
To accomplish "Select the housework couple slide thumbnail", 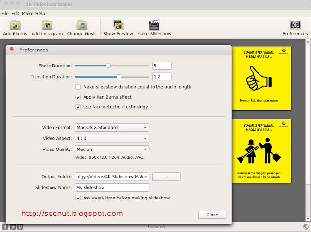I will (x=261, y=151).
